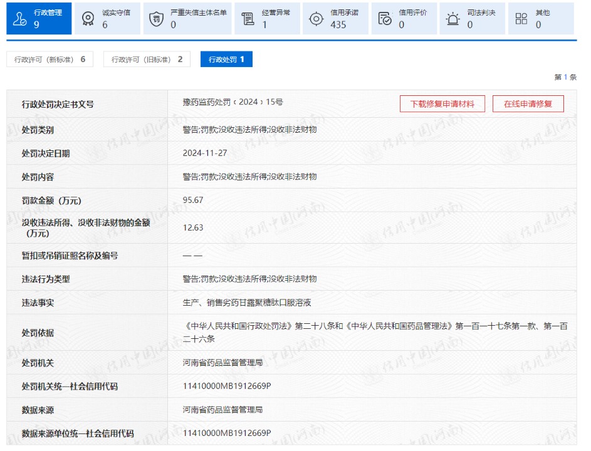Click 下载修复申请材料 button
The width and height of the screenshot is (591, 451).
click(x=442, y=103)
